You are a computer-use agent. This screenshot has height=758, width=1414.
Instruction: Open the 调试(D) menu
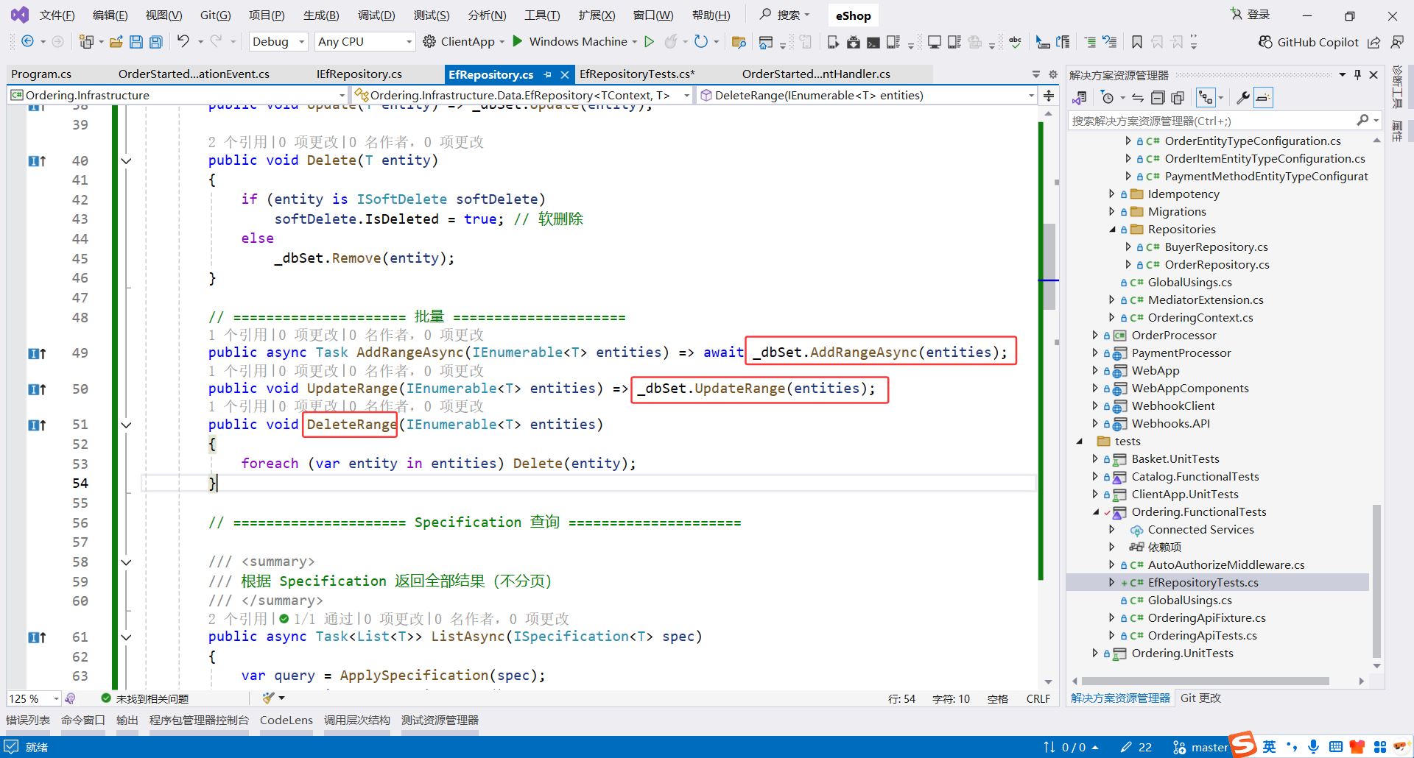click(376, 15)
